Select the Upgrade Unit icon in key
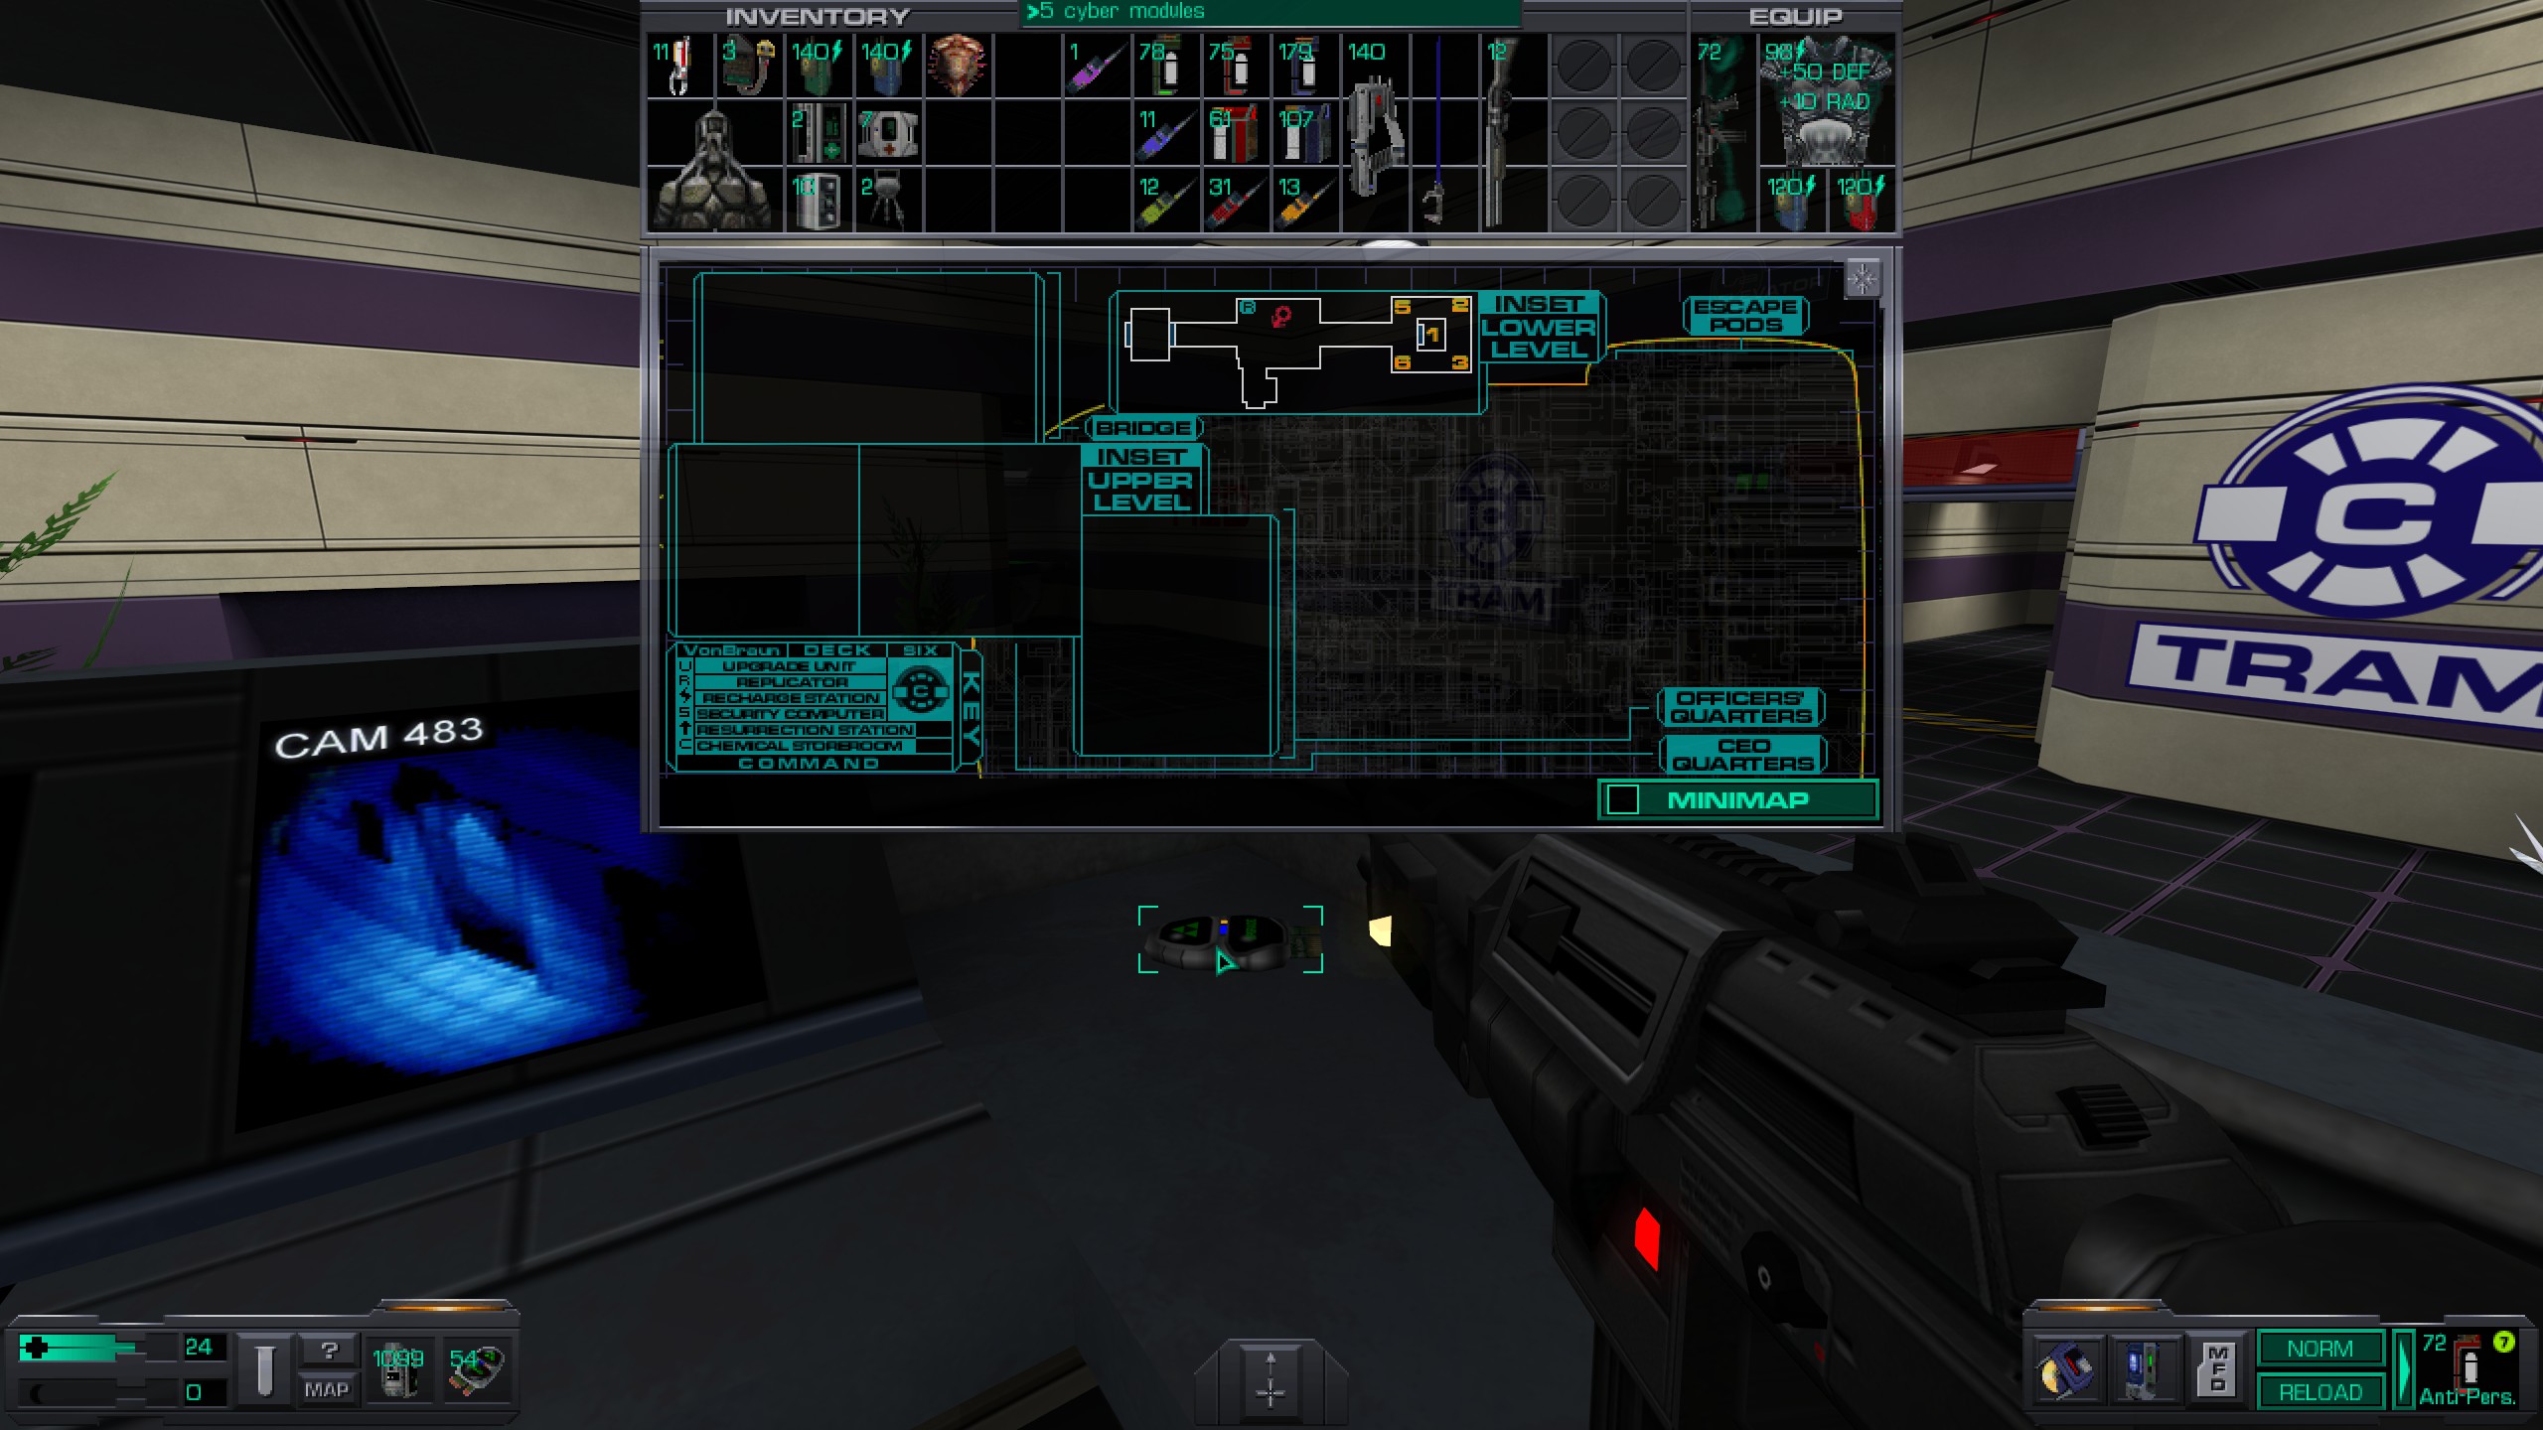Image resolution: width=2543 pixels, height=1430 pixels. pyautogui.click(x=682, y=667)
